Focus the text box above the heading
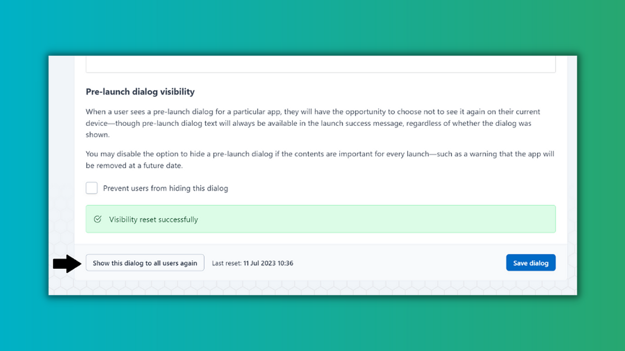Image resolution: width=625 pixels, height=351 pixels. point(321,64)
